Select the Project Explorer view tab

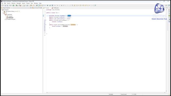(x=6, y=8)
